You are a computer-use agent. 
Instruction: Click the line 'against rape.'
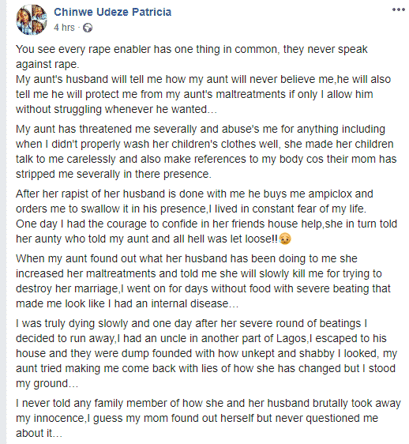[x=47, y=64]
